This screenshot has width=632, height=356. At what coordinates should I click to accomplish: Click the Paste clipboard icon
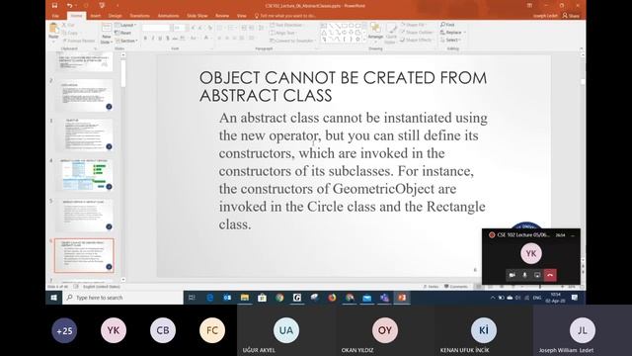pyautogui.click(x=53, y=29)
